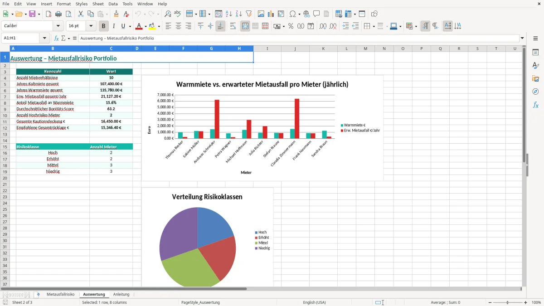Cut the selection with scissors icon
The height and width of the screenshot is (306, 544).
click(x=81, y=14)
